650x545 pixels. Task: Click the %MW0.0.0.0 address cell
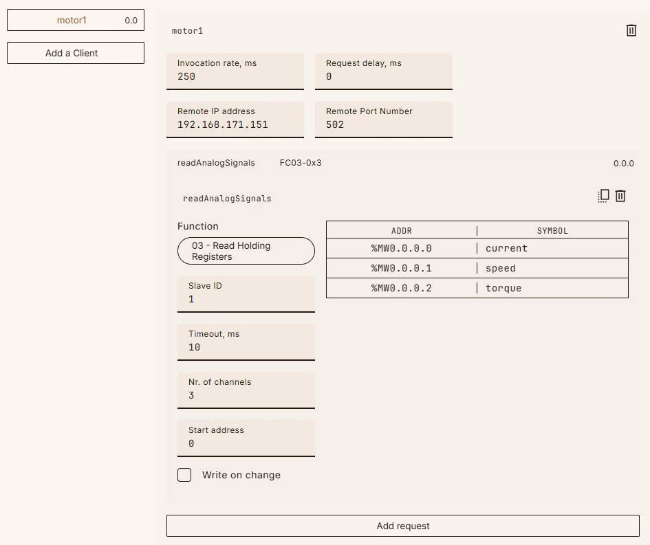[401, 249]
